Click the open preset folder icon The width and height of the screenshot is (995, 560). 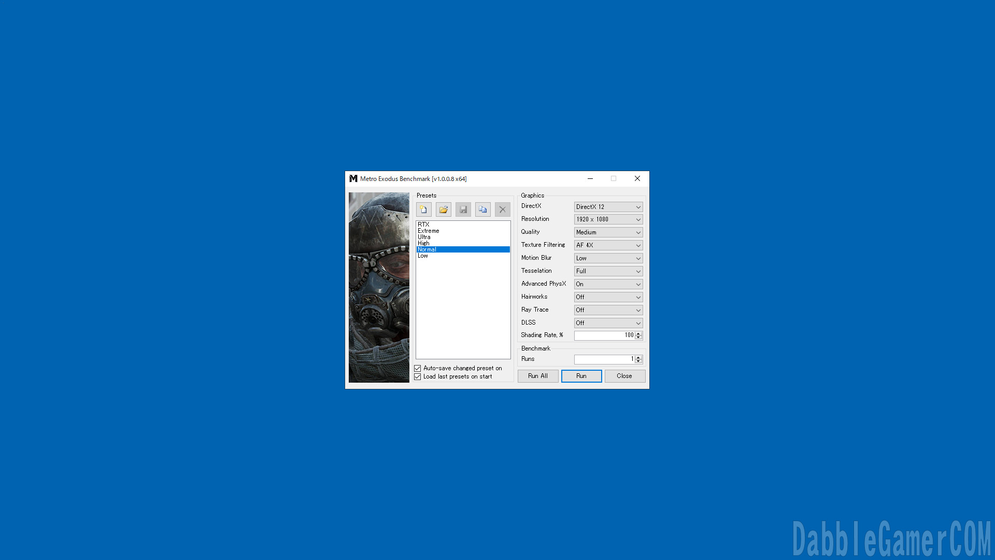443,209
